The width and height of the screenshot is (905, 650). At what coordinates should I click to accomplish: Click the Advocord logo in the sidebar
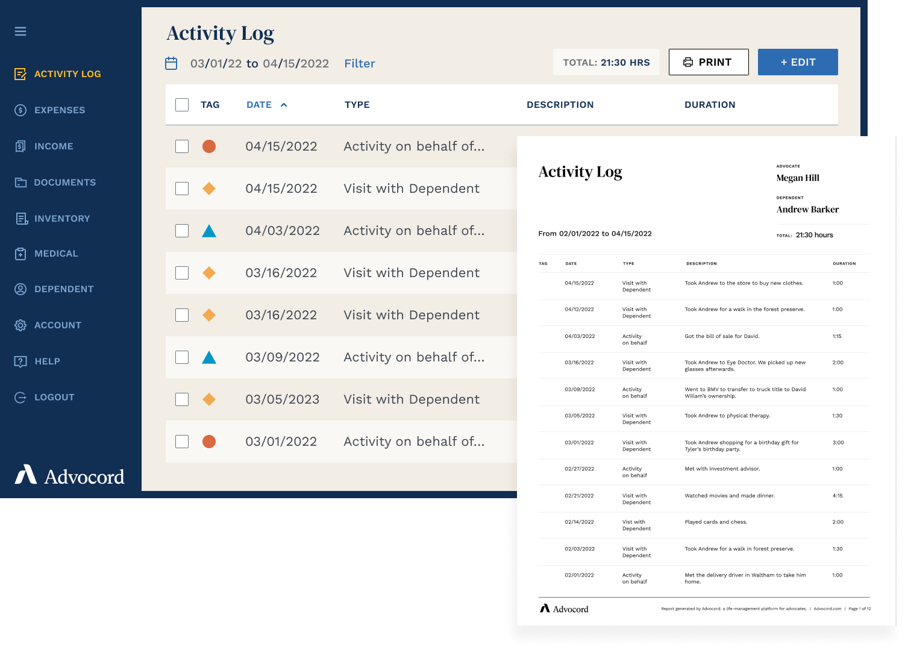click(70, 476)
